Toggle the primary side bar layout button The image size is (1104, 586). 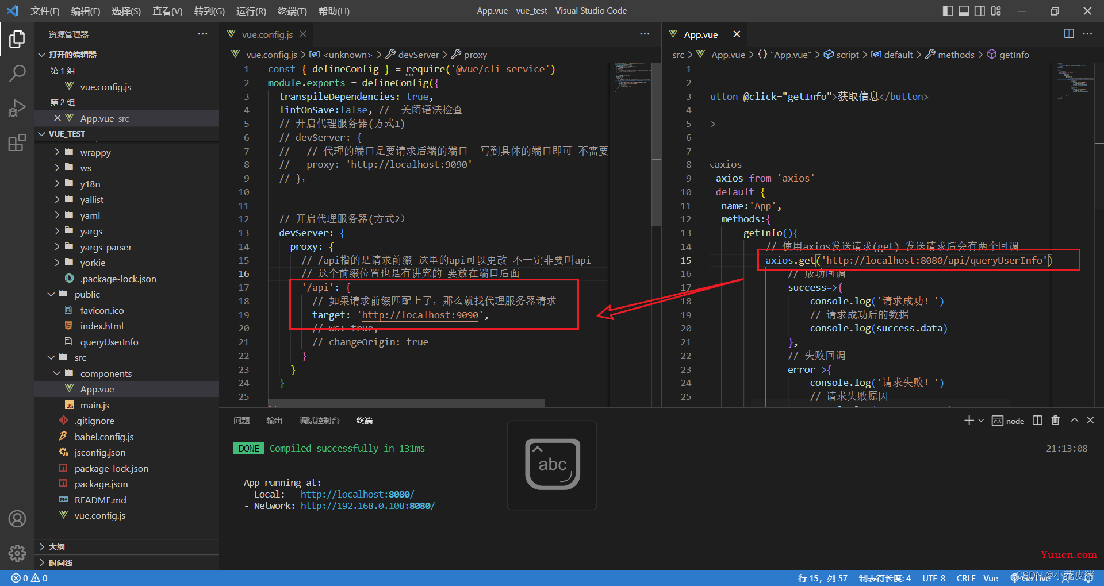pyautogui.click(x=948, y=11)
